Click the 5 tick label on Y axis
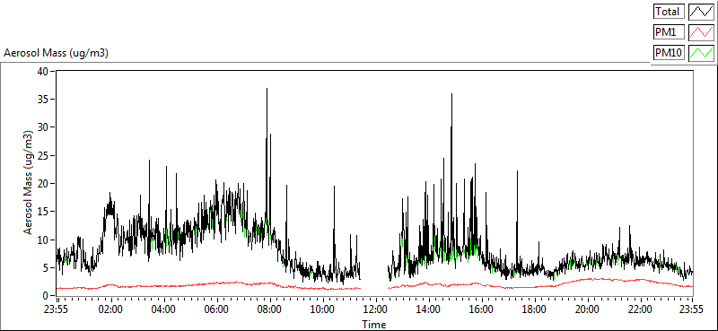This screenshot has width=718, height=331. [46, 268]
